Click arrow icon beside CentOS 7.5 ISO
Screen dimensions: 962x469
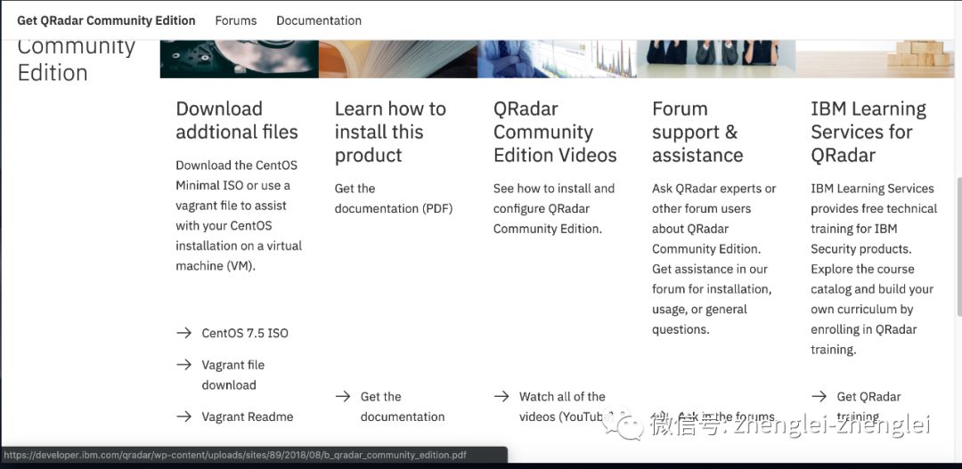pos(184,333)
